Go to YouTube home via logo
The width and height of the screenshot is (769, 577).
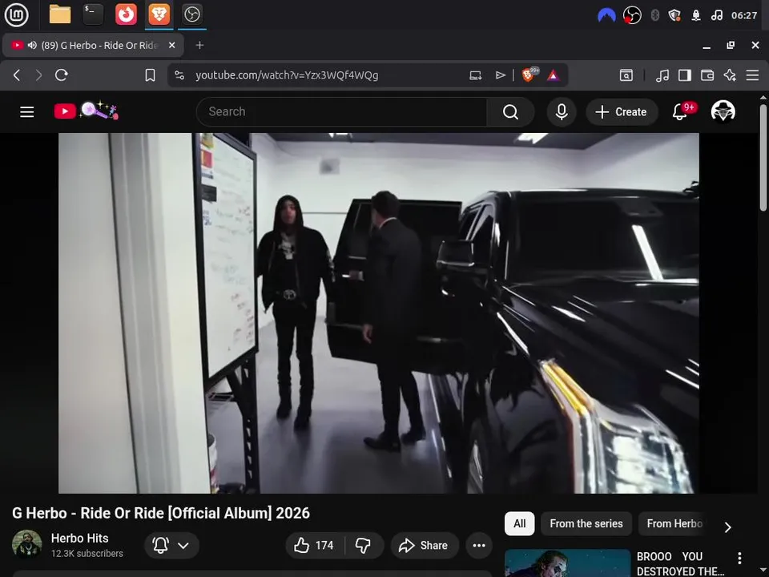click(86, 111)
